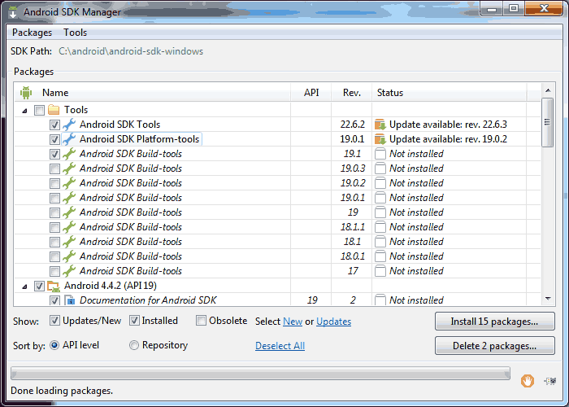569x407 pixels.
Task: Click the green wrench icon for Build-tools 19.1
Action: pyautogui.click(x=69, y=154)
